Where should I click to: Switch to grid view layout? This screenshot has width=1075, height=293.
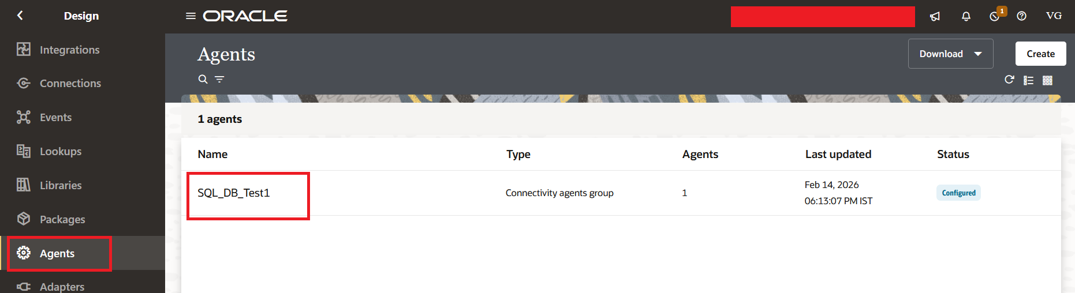1047,80
